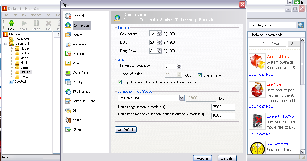This screenshot has width=307, height=161.
Task: Click the Set Default button
Action: coord(126,130)
